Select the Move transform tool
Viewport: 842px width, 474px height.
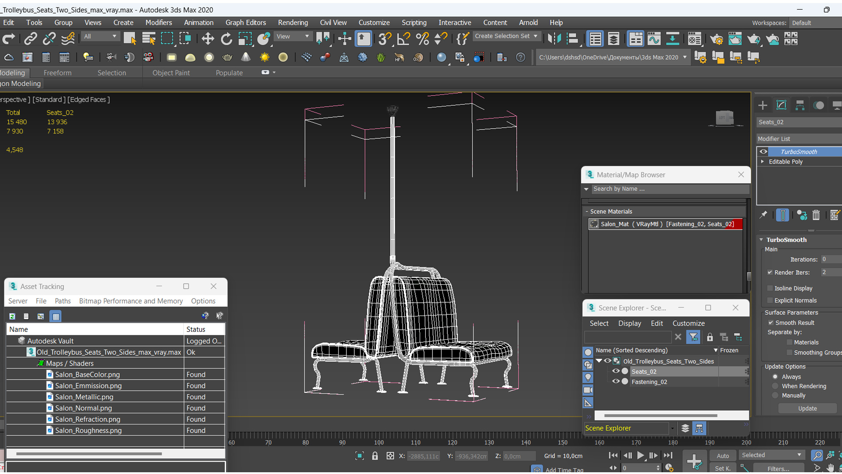point(207,39)
